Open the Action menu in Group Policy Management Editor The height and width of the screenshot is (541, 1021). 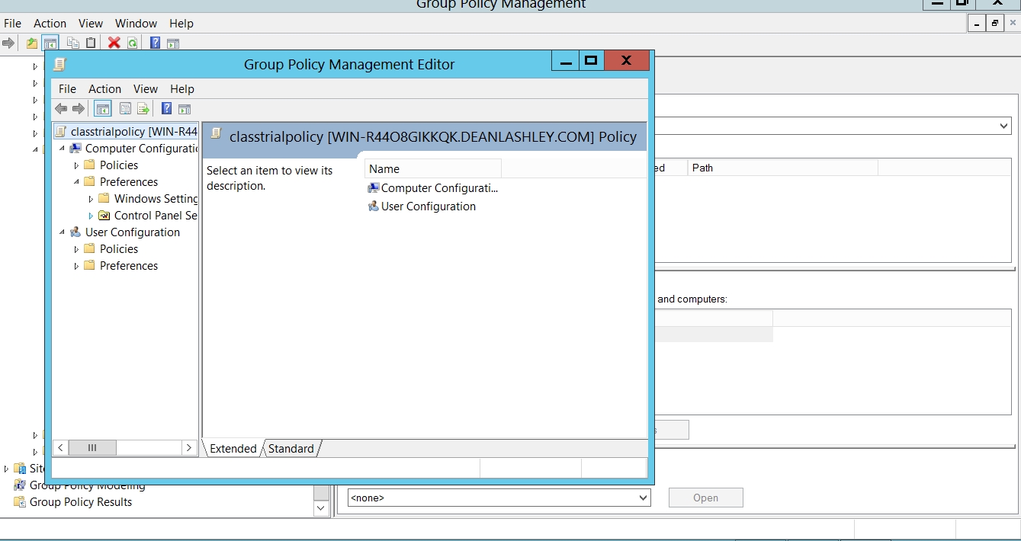click(x=104, y=88)
